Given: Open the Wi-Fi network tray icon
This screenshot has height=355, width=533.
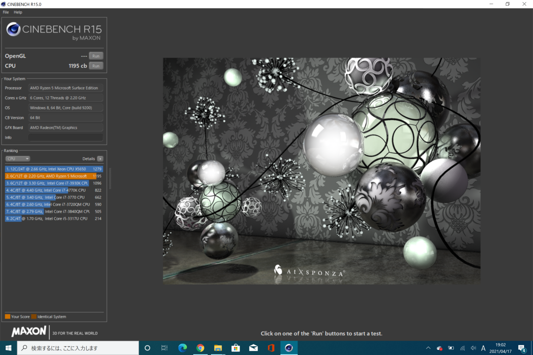Looking at the screenshot, I should point(462,348).
